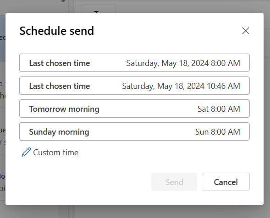Click the greyed-out Send button

(x=174, y=182)
